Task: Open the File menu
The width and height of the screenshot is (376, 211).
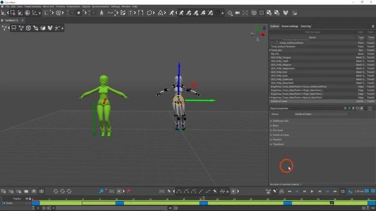Action: [8, 6]
